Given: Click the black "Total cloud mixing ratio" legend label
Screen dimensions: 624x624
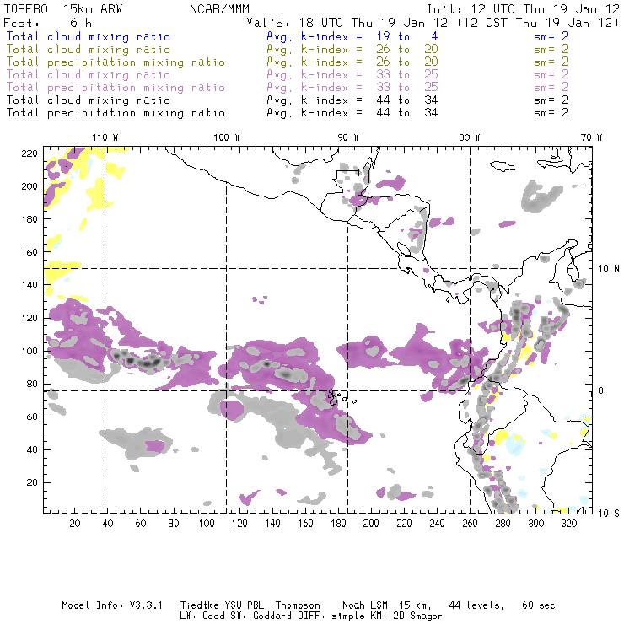Looking at the screenshot, I should point(88,100).
